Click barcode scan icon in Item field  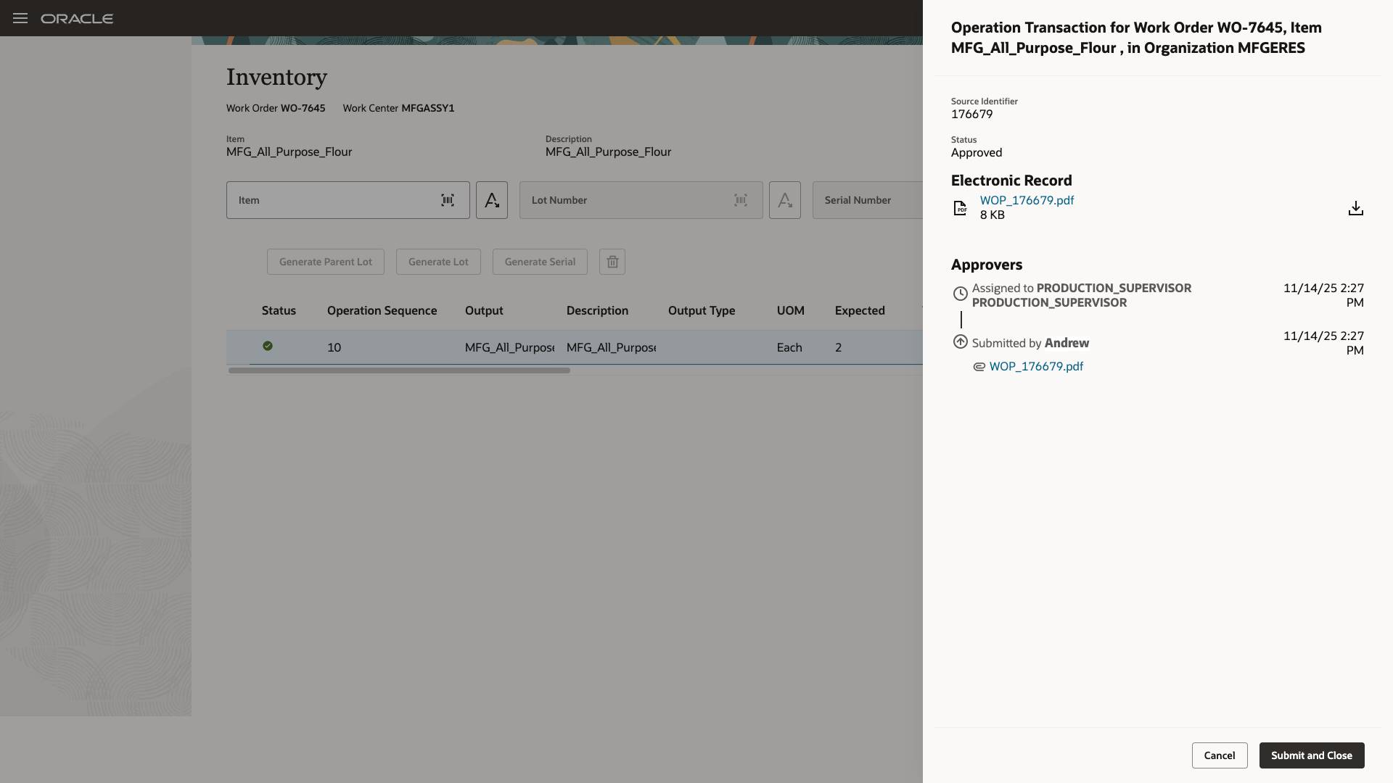448,200
